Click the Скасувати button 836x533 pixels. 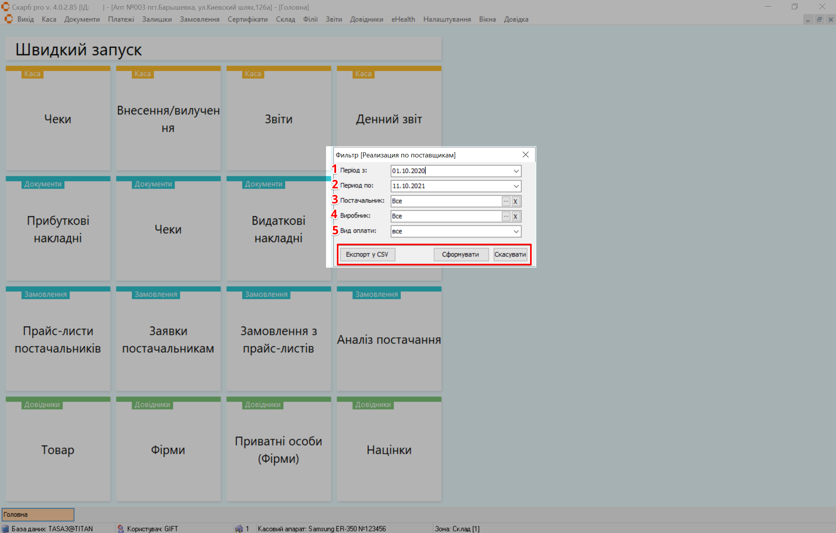click(510, 255)
